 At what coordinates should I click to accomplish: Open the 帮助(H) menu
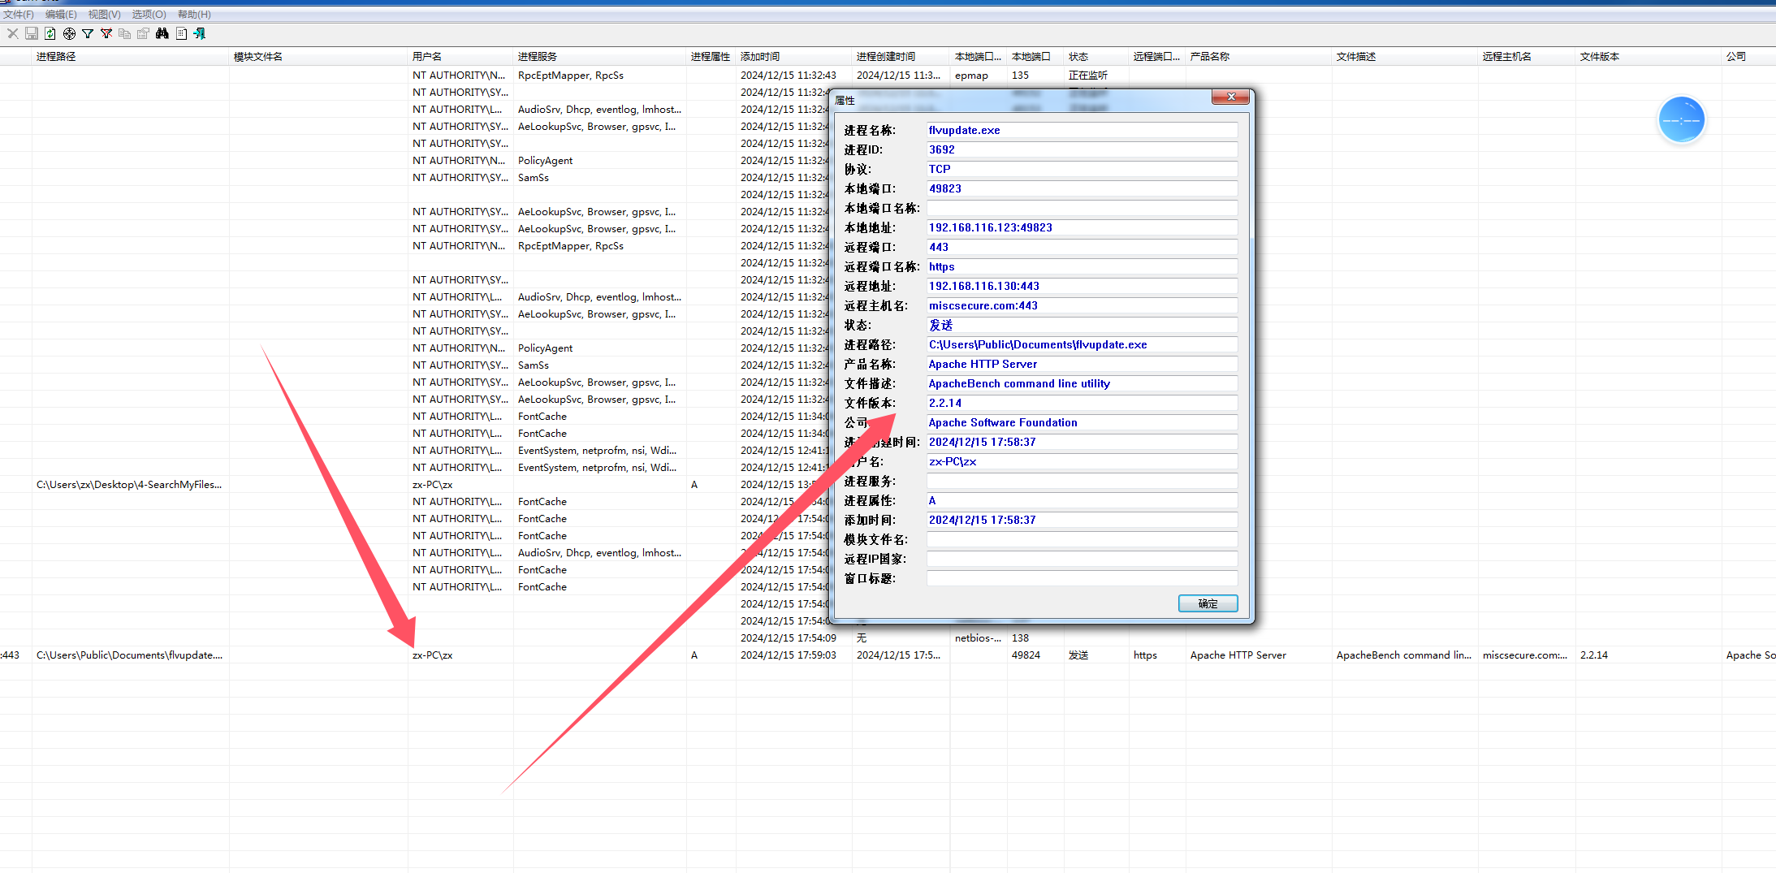point(194,15)
